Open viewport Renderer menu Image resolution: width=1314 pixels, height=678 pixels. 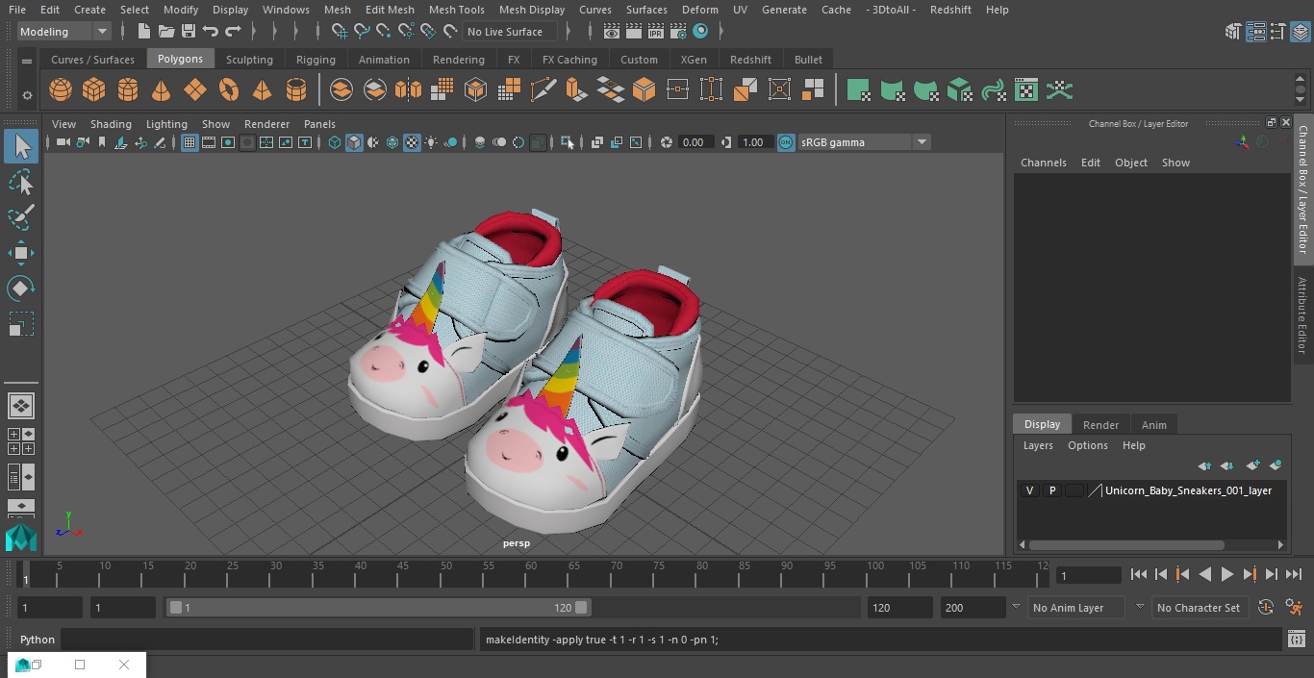click(x=266, y=124)
